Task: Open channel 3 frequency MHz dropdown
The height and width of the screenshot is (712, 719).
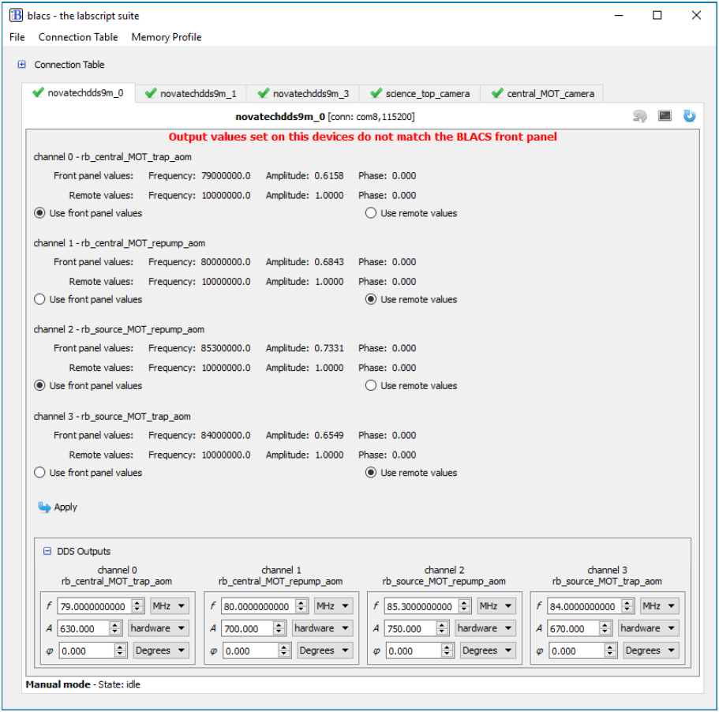Action: click(x=659, y=606)
